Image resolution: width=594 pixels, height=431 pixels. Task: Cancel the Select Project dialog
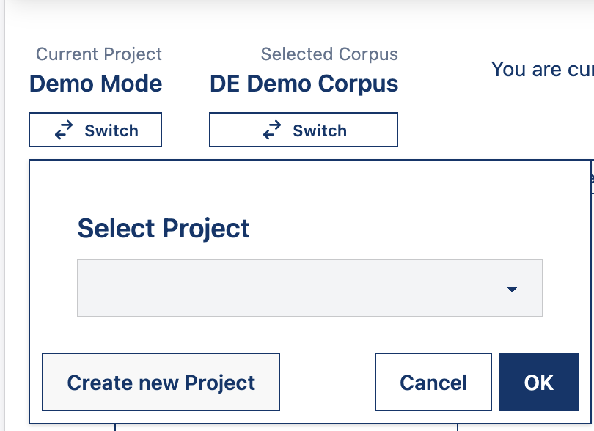pos(433,382)
